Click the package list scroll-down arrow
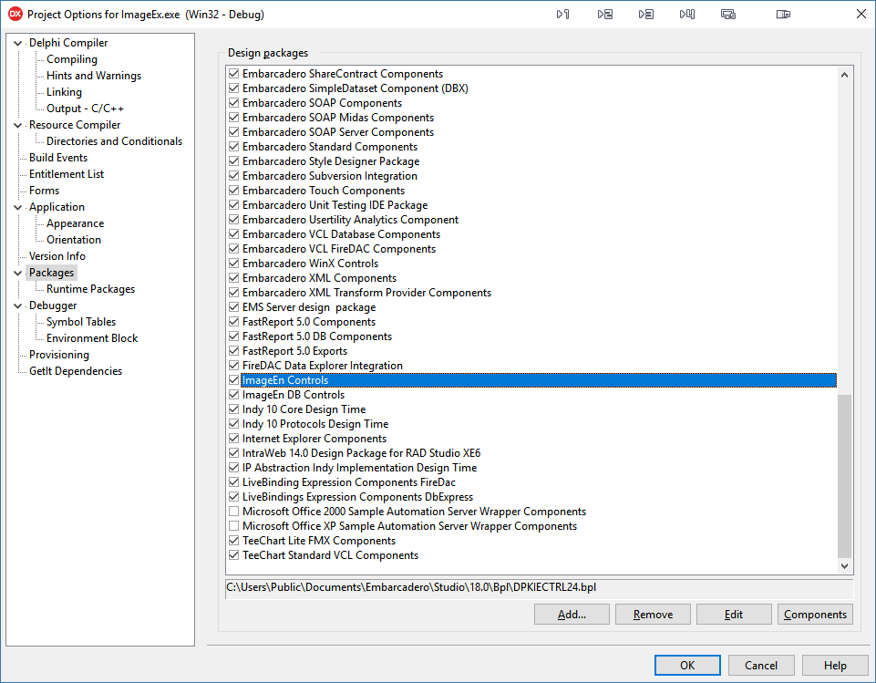The width and height of the screenshot is (876, 683). tap(844, 565)
